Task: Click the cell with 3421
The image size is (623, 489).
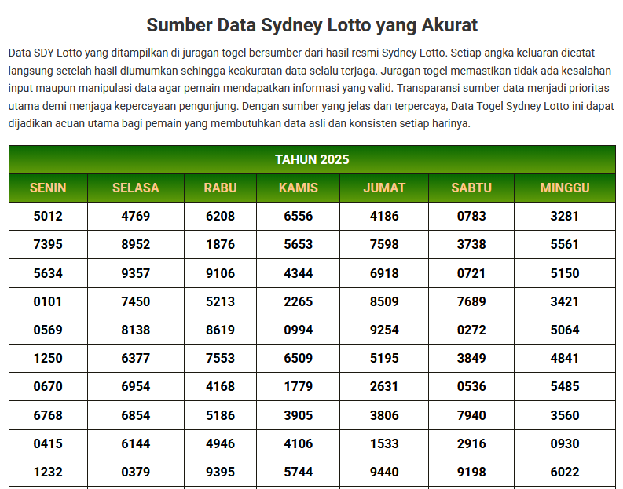Action: tap(565, 301)
